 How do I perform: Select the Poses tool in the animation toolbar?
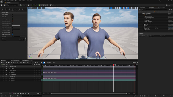coord(6,9)
